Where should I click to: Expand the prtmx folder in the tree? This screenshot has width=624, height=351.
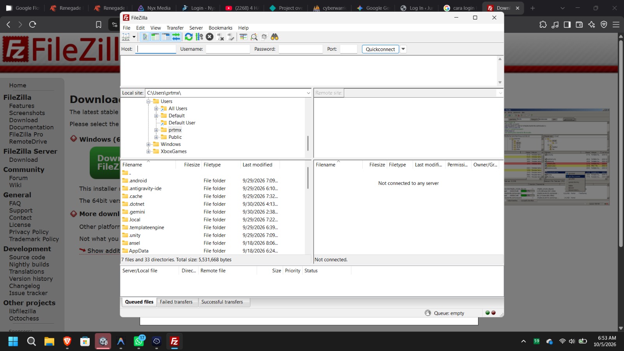pos(156,130)
